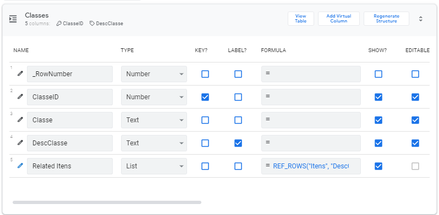This screenshot has height=215, width=439.
Task: Click the DescClasse name field
Action: tap(70, 143)
